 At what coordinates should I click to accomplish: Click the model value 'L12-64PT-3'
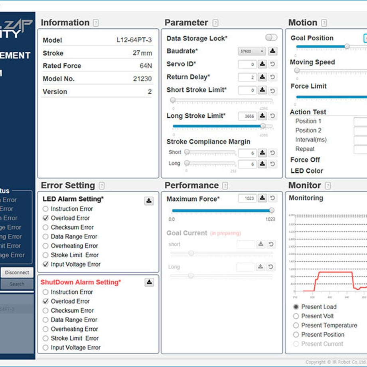click(x=134, y=40)
